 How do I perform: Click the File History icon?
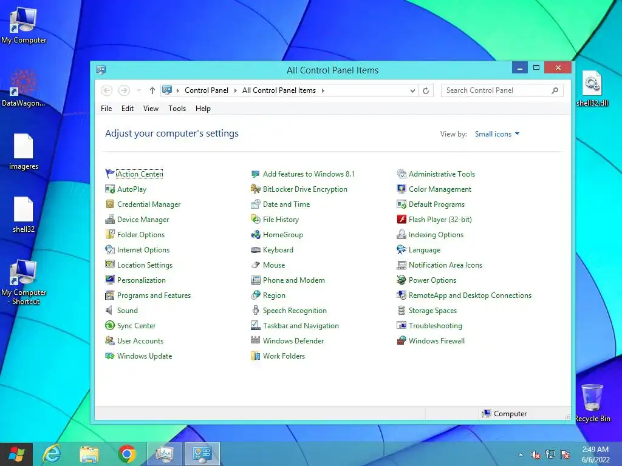[256, 219]
